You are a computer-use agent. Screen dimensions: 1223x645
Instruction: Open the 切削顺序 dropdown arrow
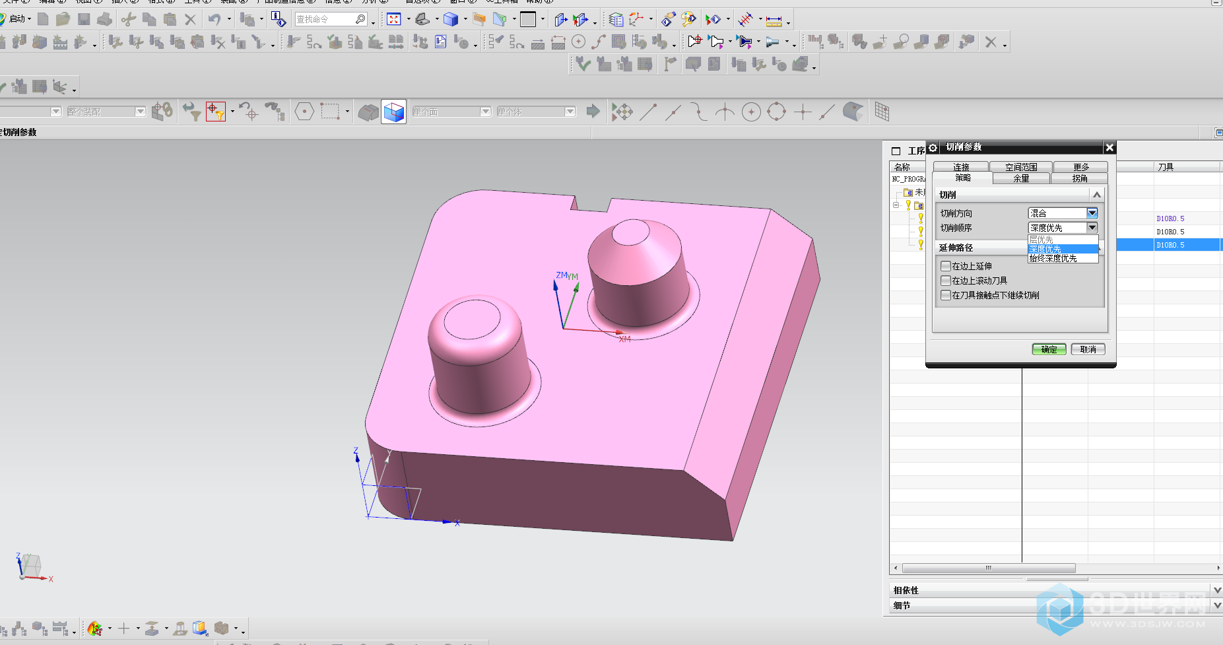(x=1092, y=228)
